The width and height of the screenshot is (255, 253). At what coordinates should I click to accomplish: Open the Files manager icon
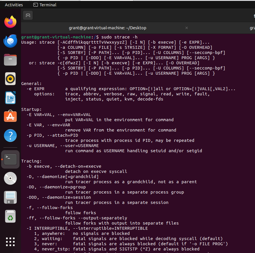point(10,60)
